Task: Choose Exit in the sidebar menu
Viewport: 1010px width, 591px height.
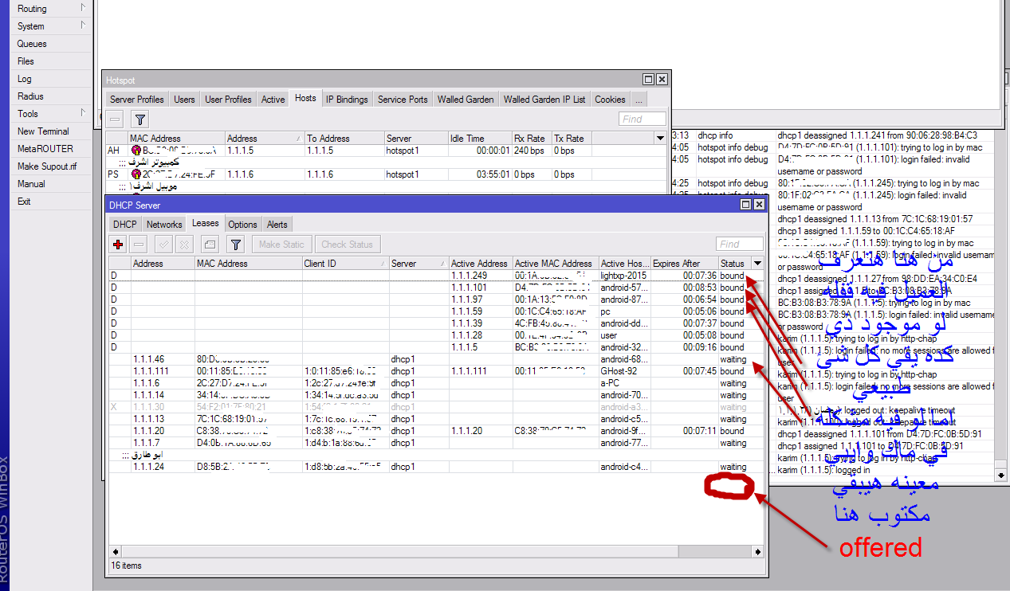Action: point(24,202)
